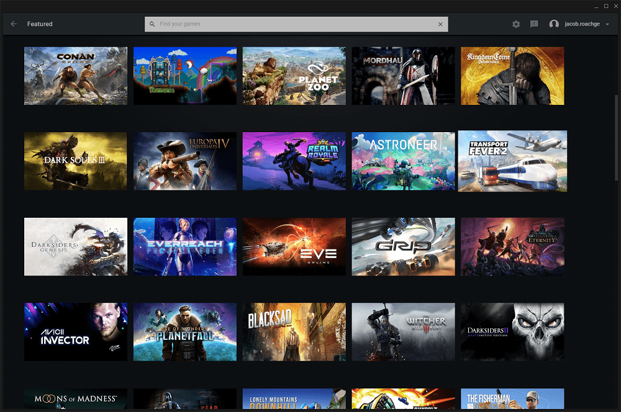
Task: Select EVE Online game tile
Action: (x=294, y=246)
